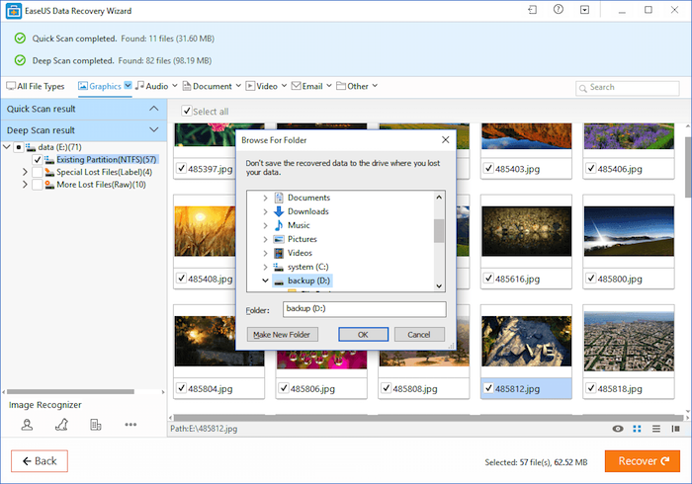Select system (C:) drive in folder tree

[307, 267]
